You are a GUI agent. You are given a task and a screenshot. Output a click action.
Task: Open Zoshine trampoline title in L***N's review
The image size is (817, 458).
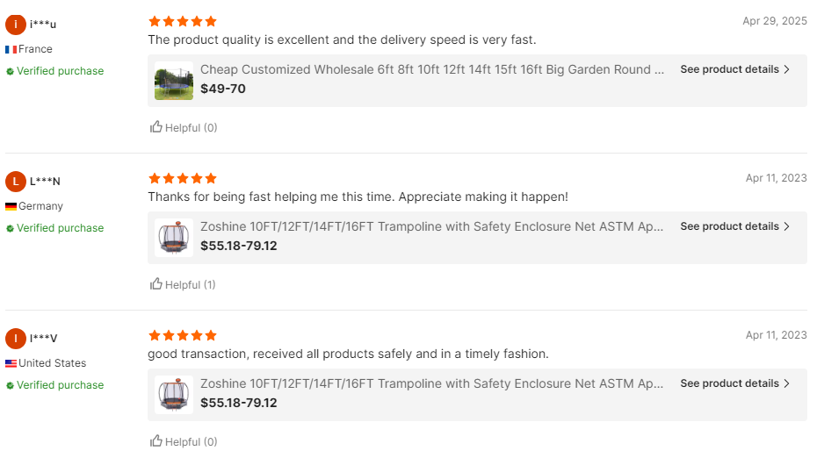(x=431, y=226)
